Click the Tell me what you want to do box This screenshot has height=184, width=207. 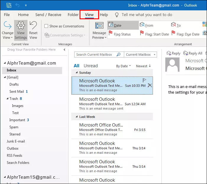147,15
